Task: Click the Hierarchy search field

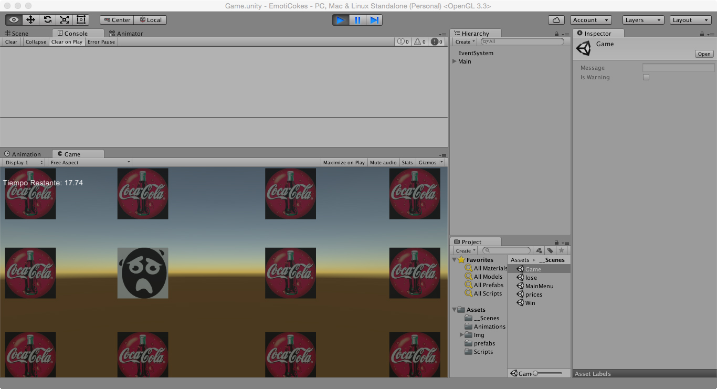Action: 522,41
